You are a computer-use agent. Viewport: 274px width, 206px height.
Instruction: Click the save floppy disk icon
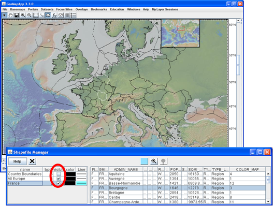click(17, 16)
